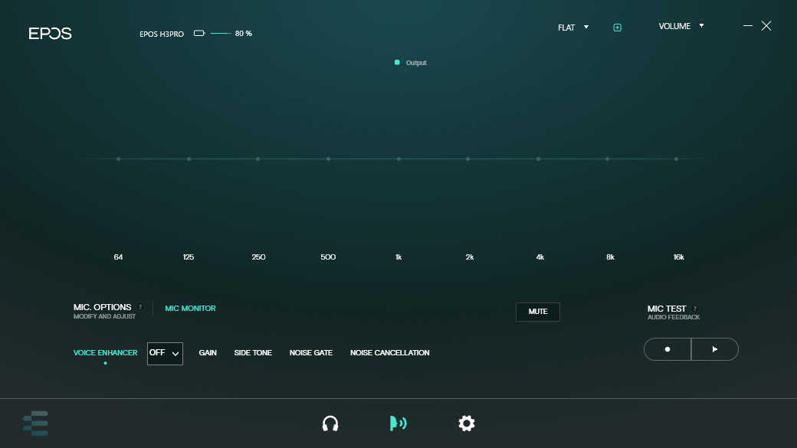The image size is (797, 448).
Task: Play back the mic test recording
Action: point(715,349)
